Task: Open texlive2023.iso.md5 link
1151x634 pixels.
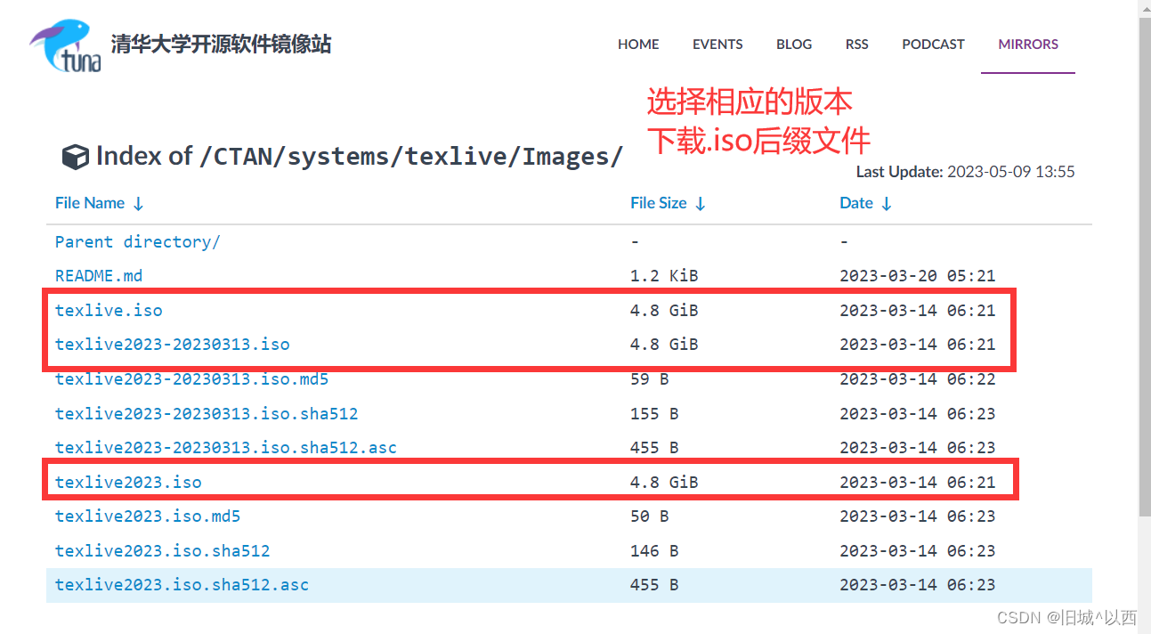Action: click(148, 516)
